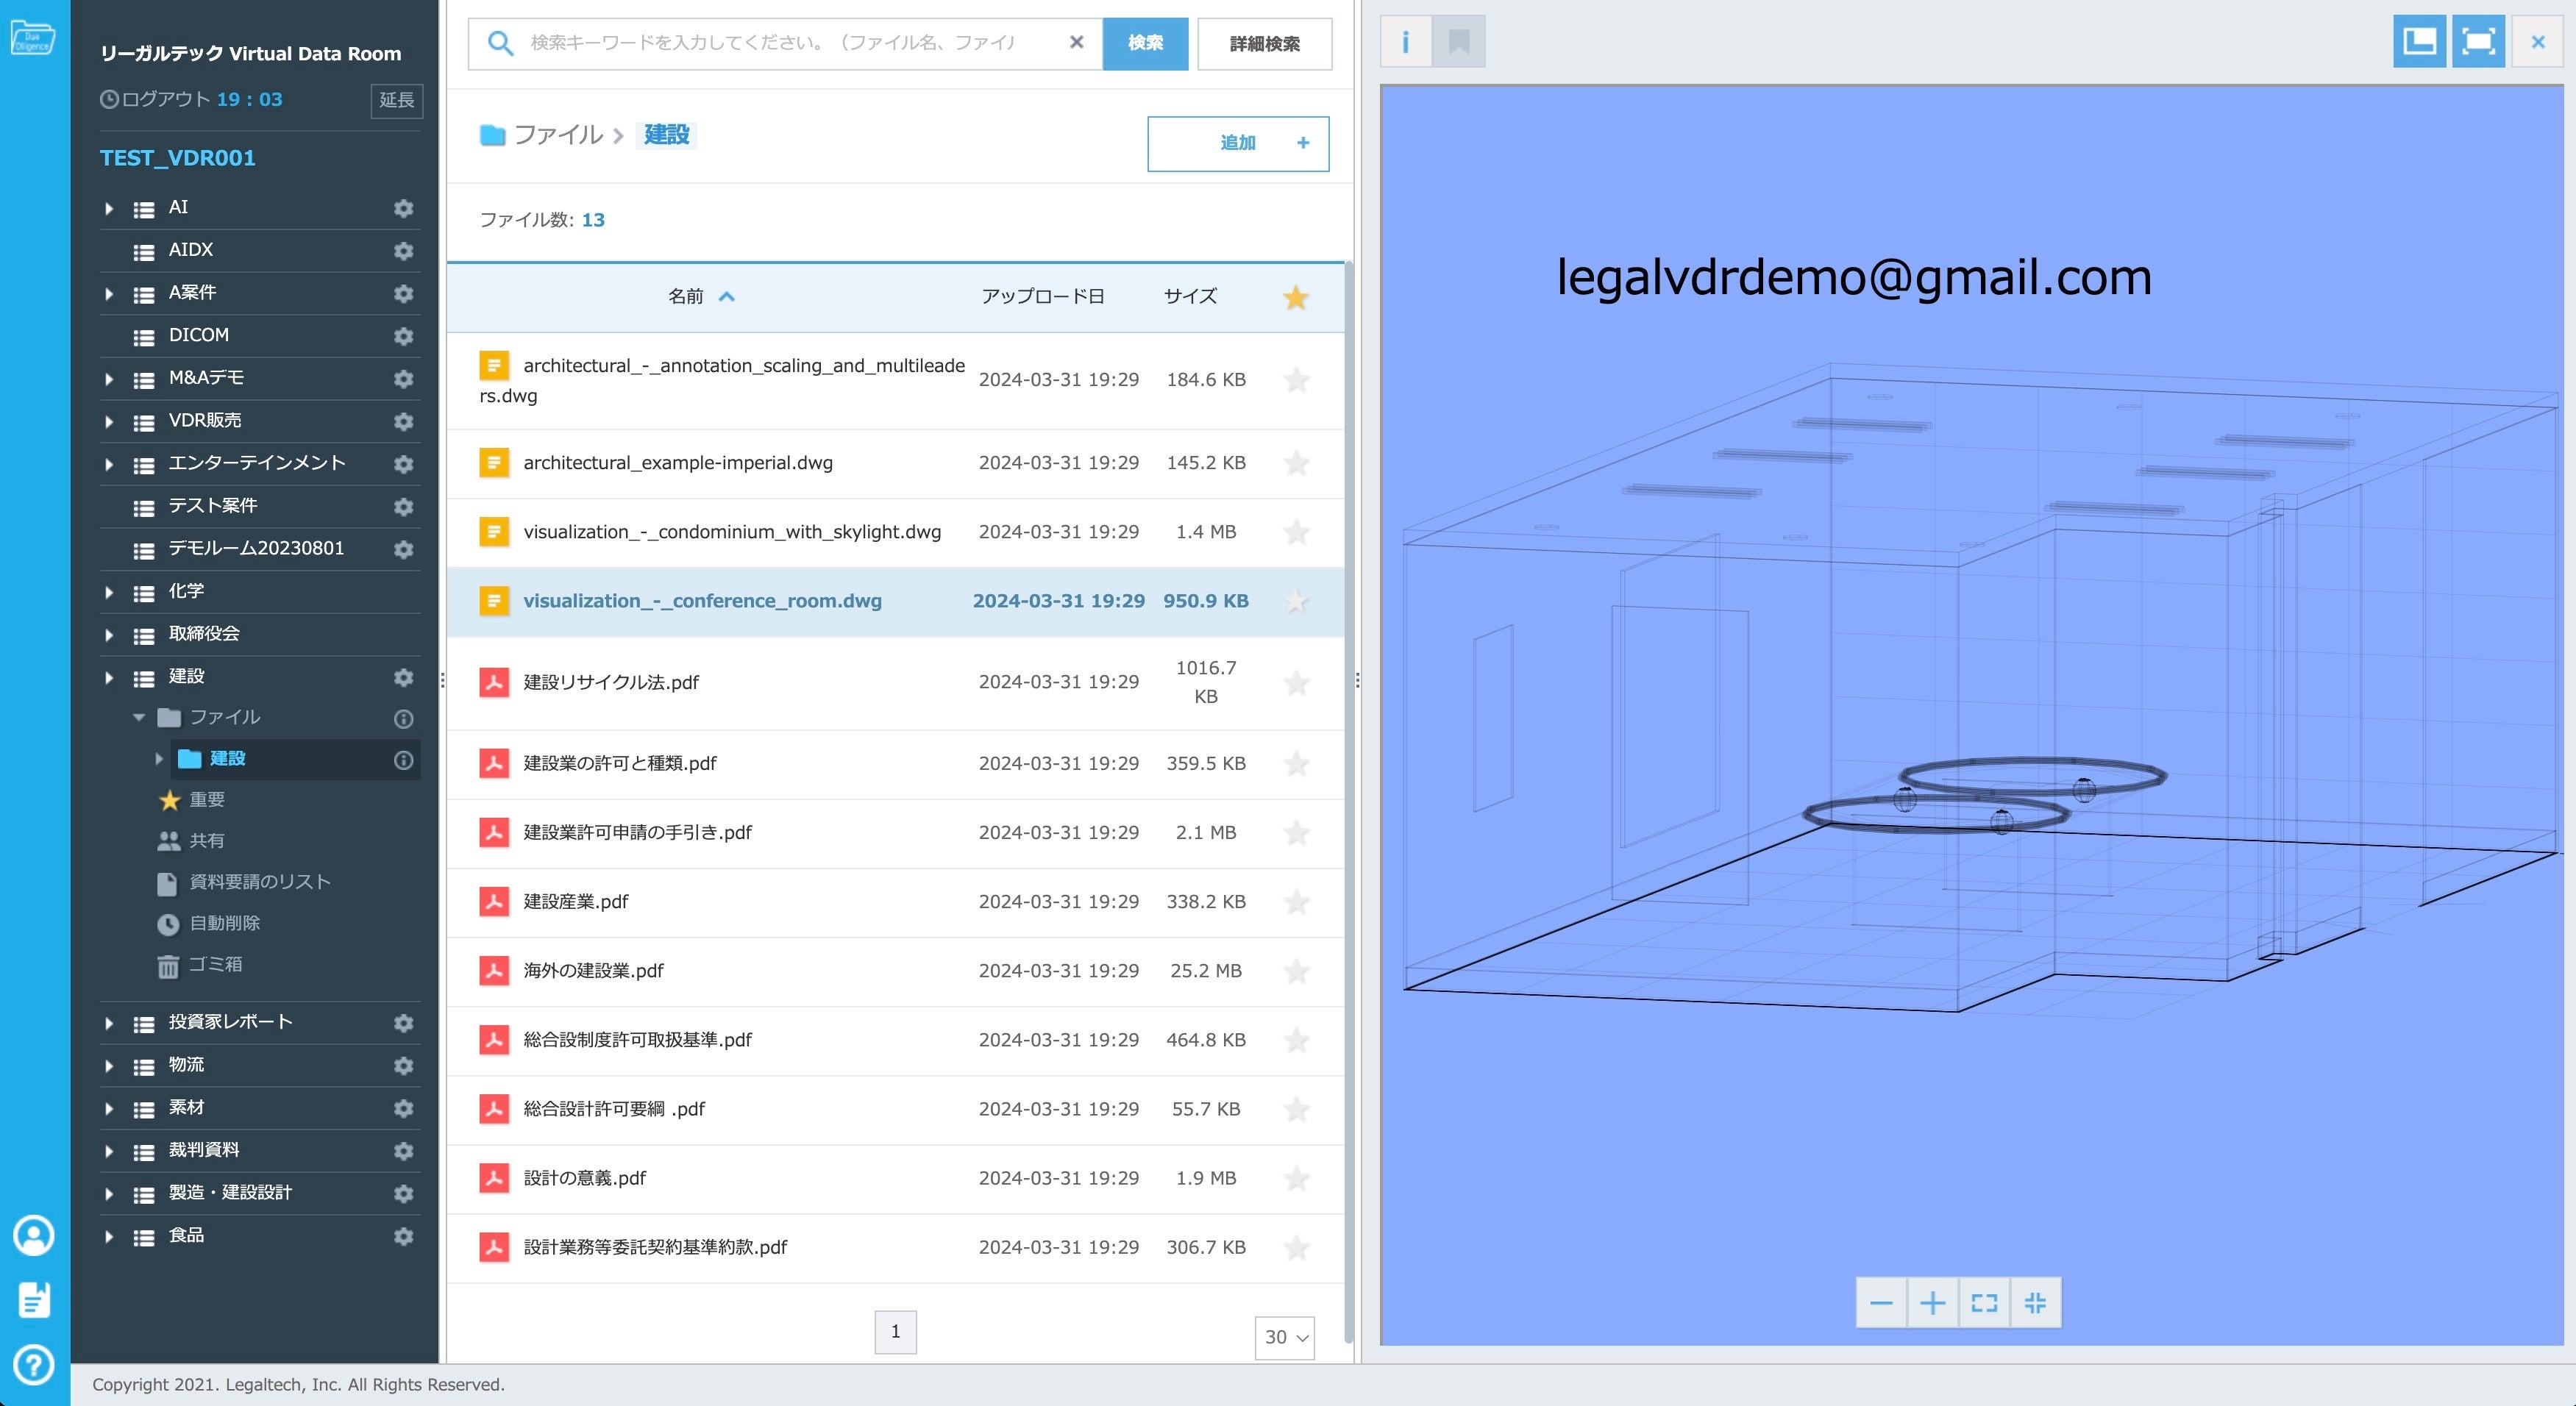Open ゴミ箱 in the sidebar
This screenshot has height=1406, width=2576.
(215, 965)
